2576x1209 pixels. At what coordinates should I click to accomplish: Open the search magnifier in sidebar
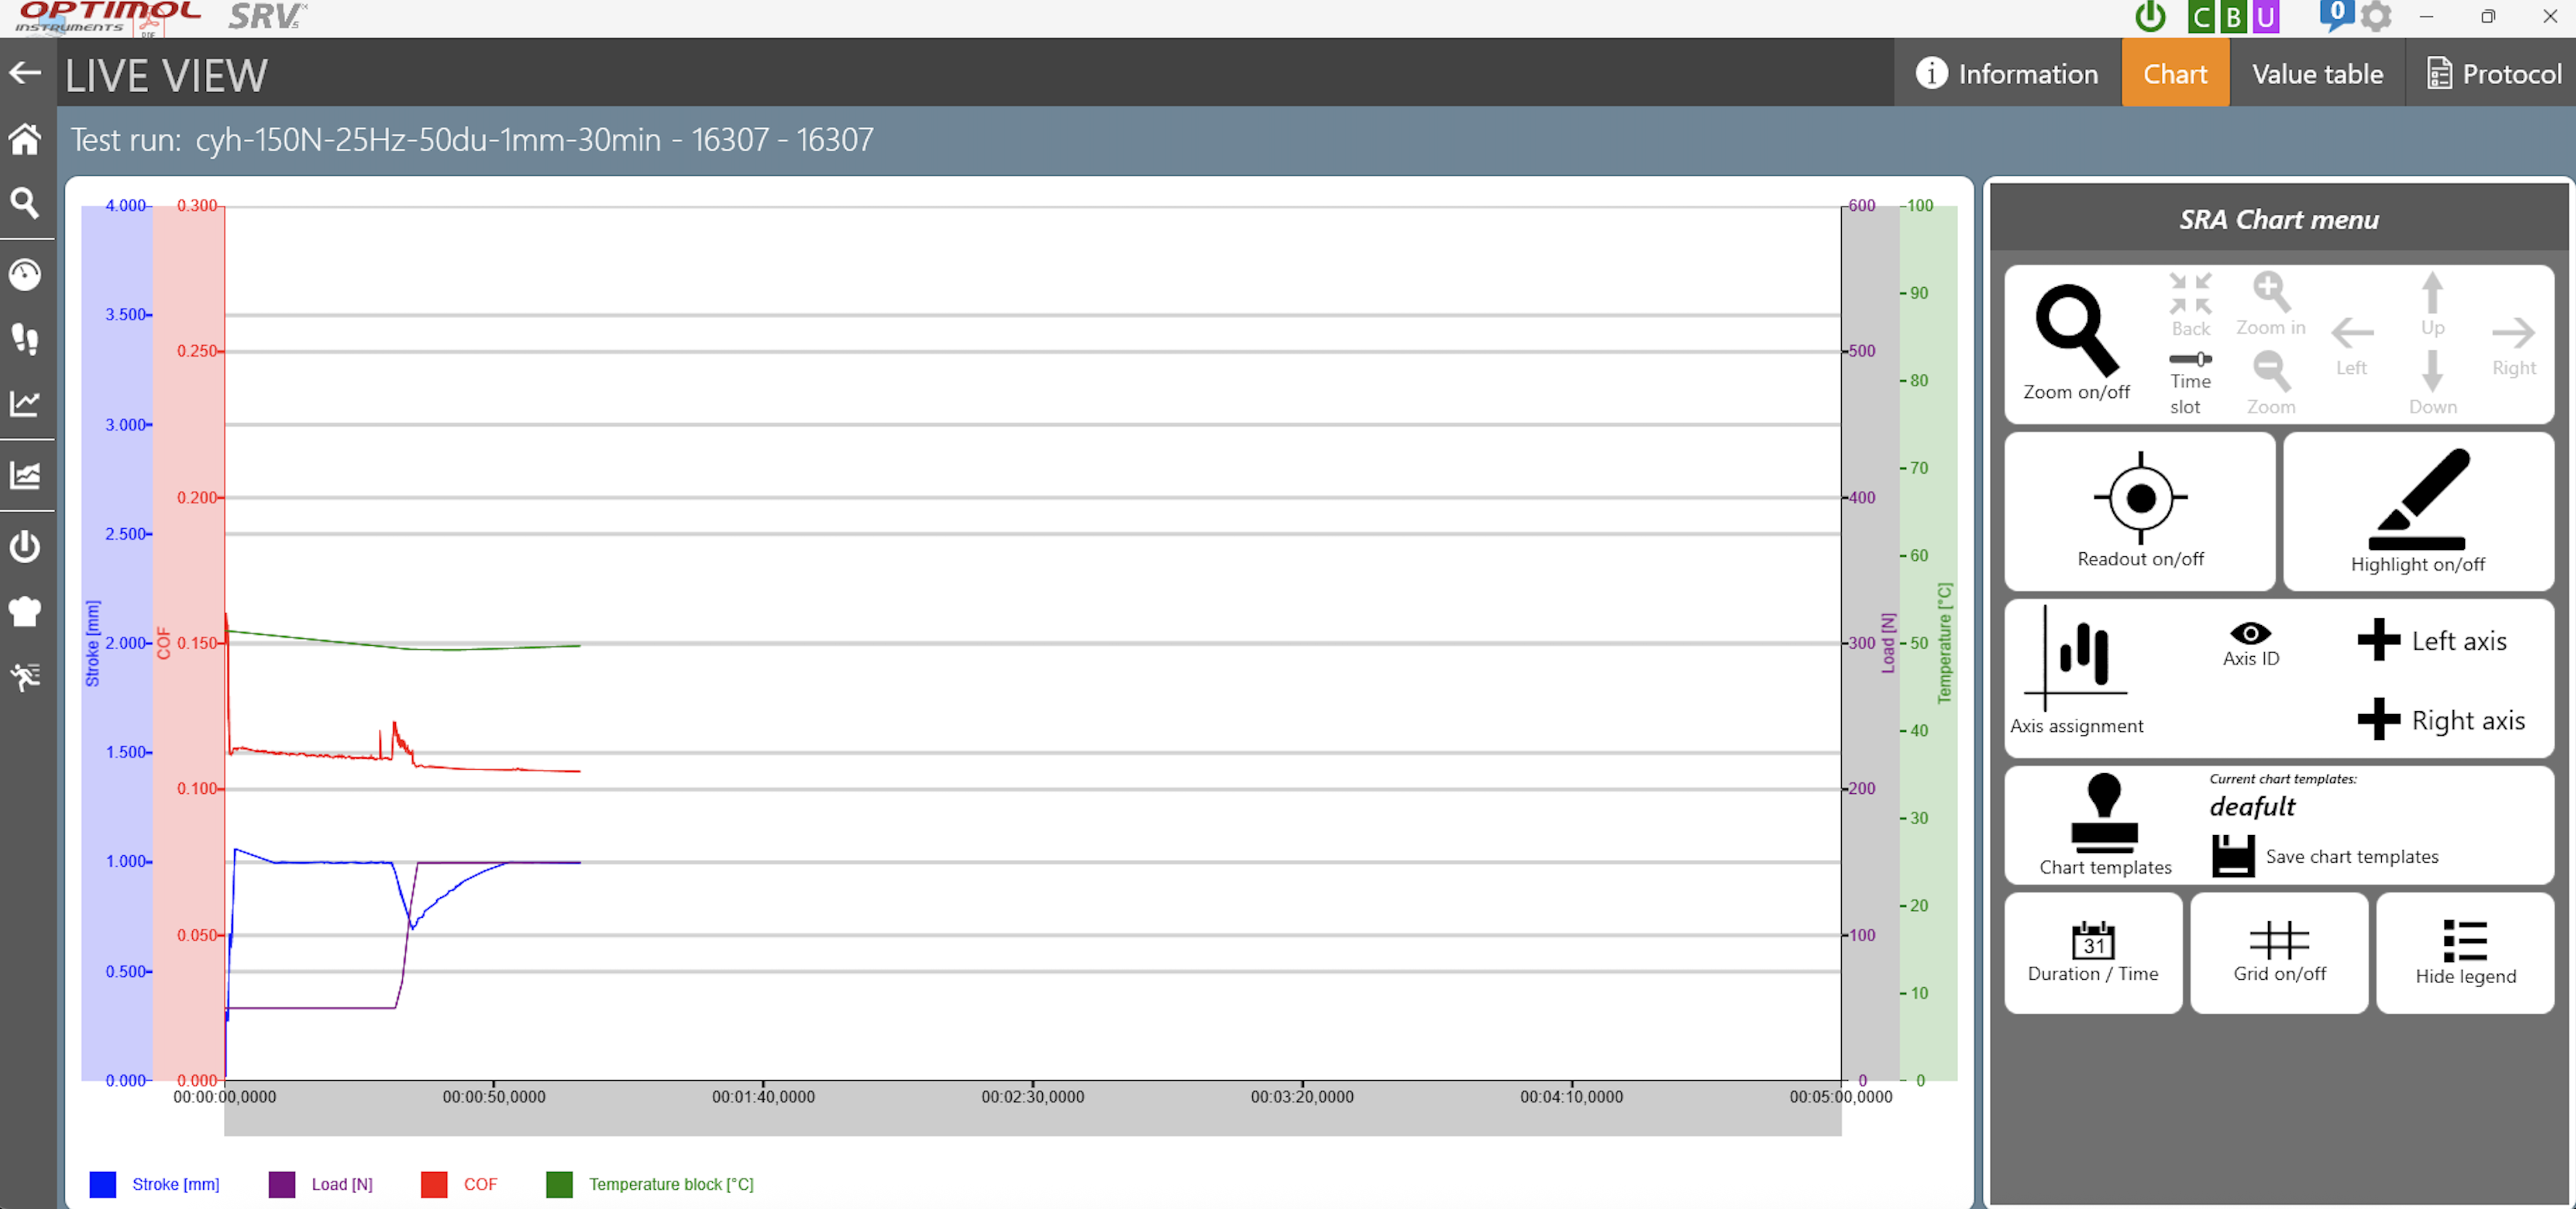25,203
